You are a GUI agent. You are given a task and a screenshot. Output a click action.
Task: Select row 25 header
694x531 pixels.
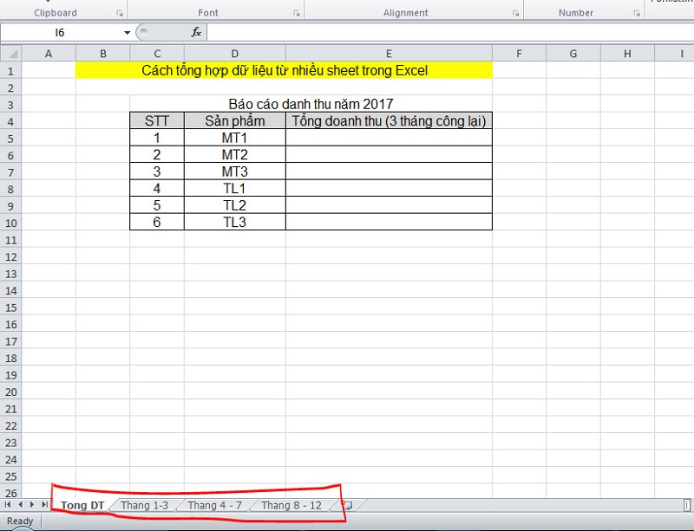(x=11, y=476)
